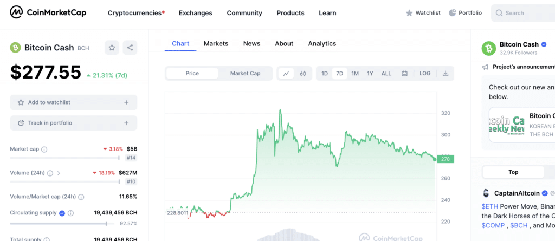The width and height of the screenshot is (555, 241).
Task: Open the Learn nav menu
Action: point(327,13)
